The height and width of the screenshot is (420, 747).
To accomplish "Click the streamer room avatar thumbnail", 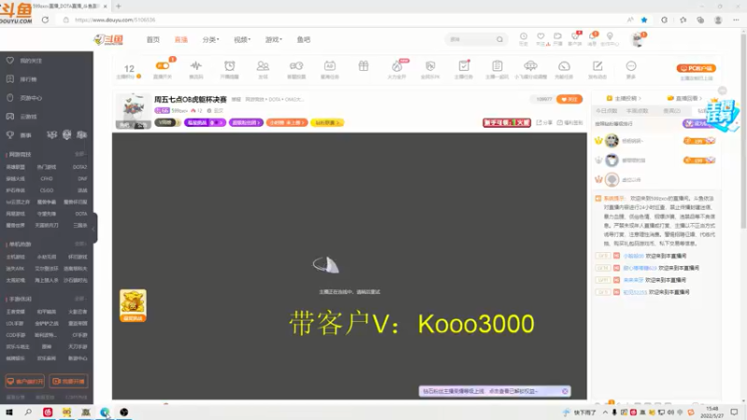I will (133, 110).
